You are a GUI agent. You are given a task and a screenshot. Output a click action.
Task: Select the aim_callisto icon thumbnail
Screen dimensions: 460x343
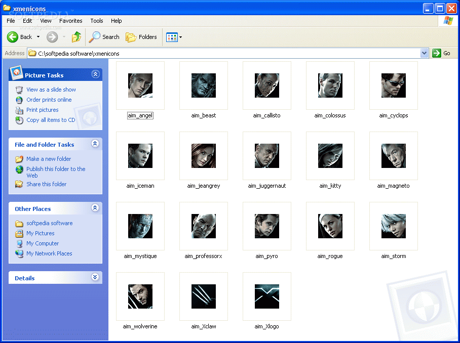coord(267,85)
